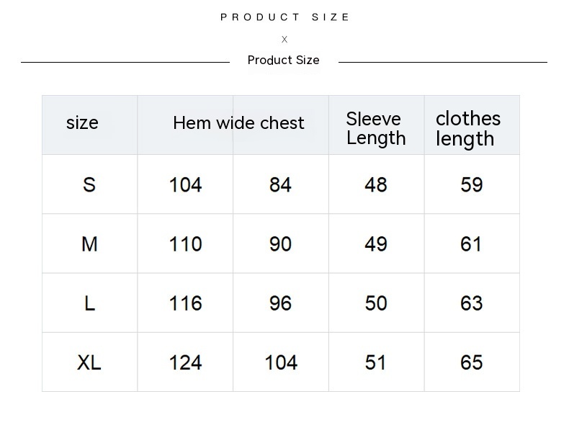Select the size column header

[x=82, y=123]
